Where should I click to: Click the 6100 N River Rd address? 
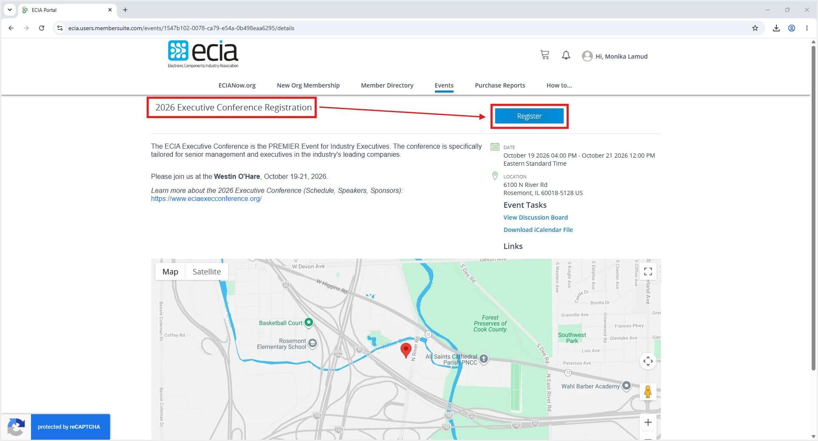pyautogui.click(x=525, y=185)
